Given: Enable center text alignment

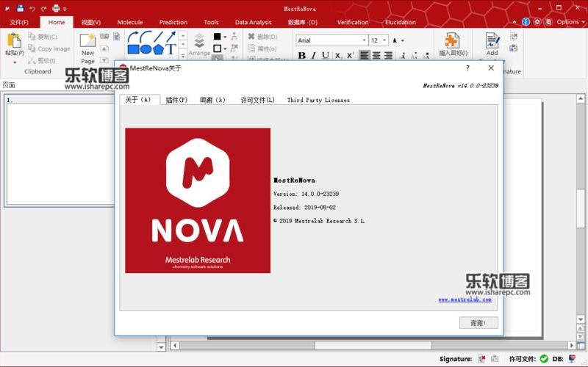Looking at the screenshot, I should pyautogui.click(x=376, y=56).
